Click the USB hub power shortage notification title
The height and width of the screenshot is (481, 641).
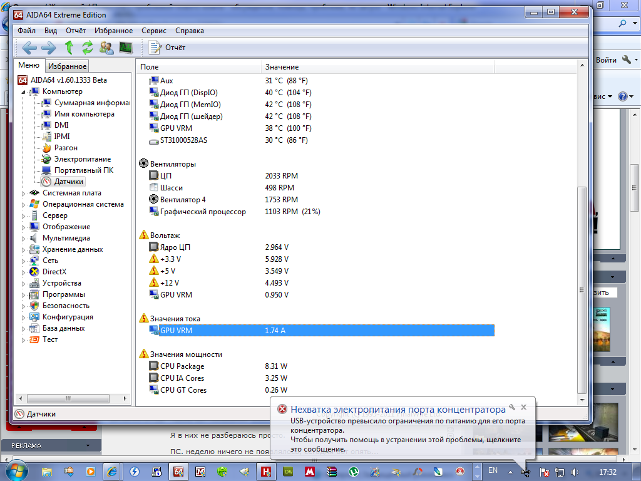click(397, 410)
